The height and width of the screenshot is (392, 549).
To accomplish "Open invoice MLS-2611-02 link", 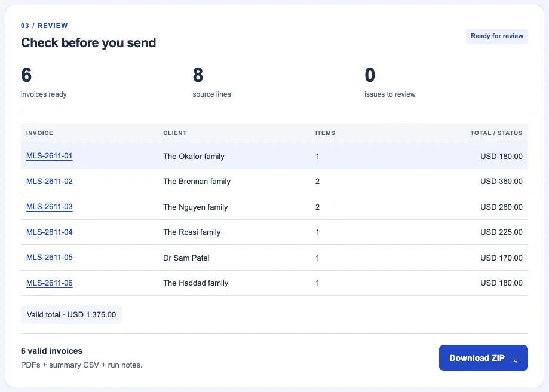I will tap(50, 182).
